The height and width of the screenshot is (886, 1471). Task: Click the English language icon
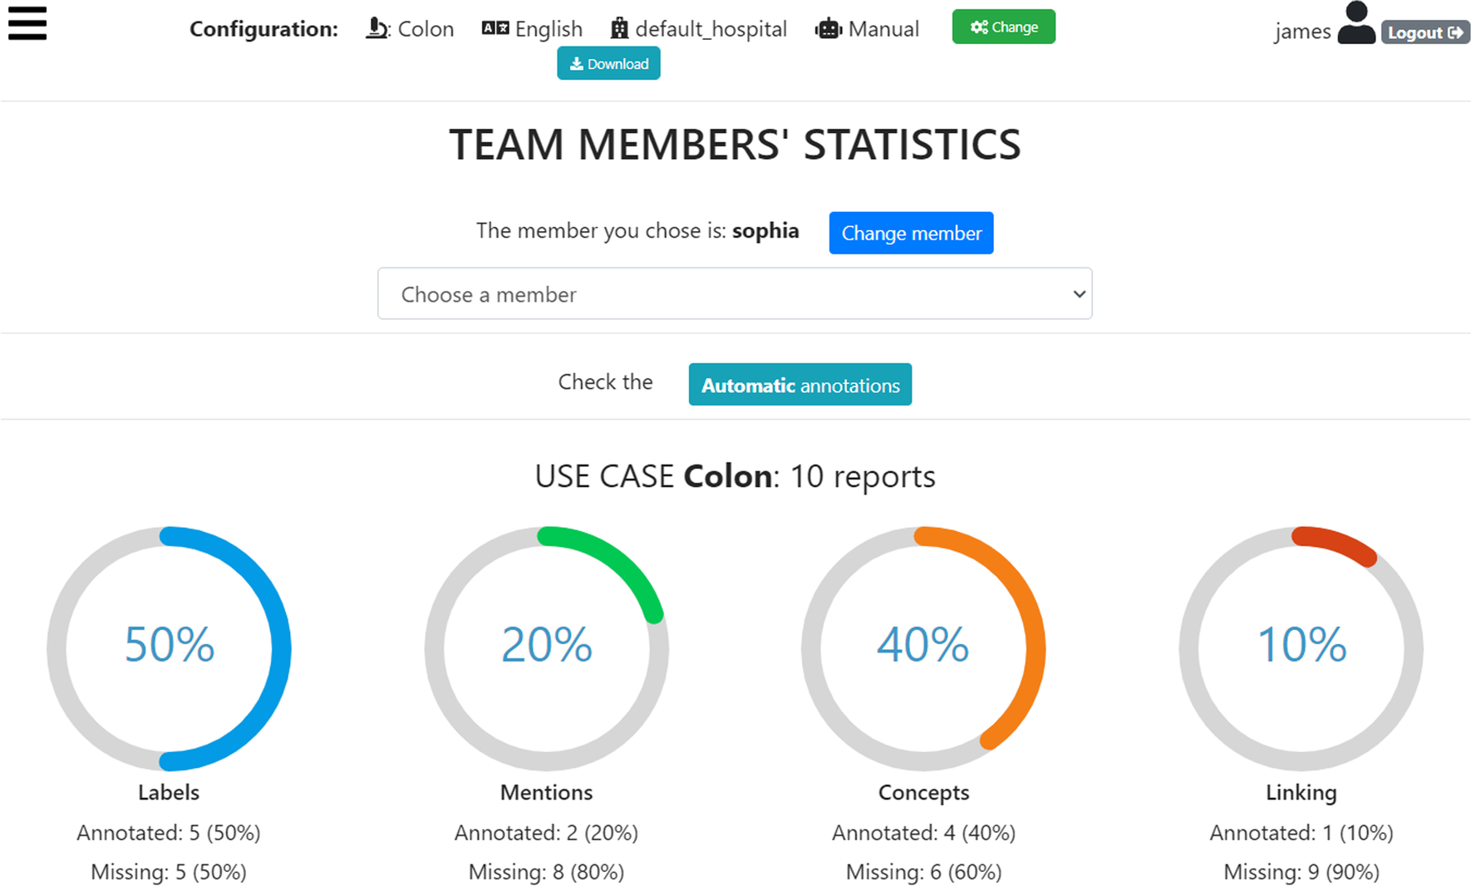pos(495,28)
